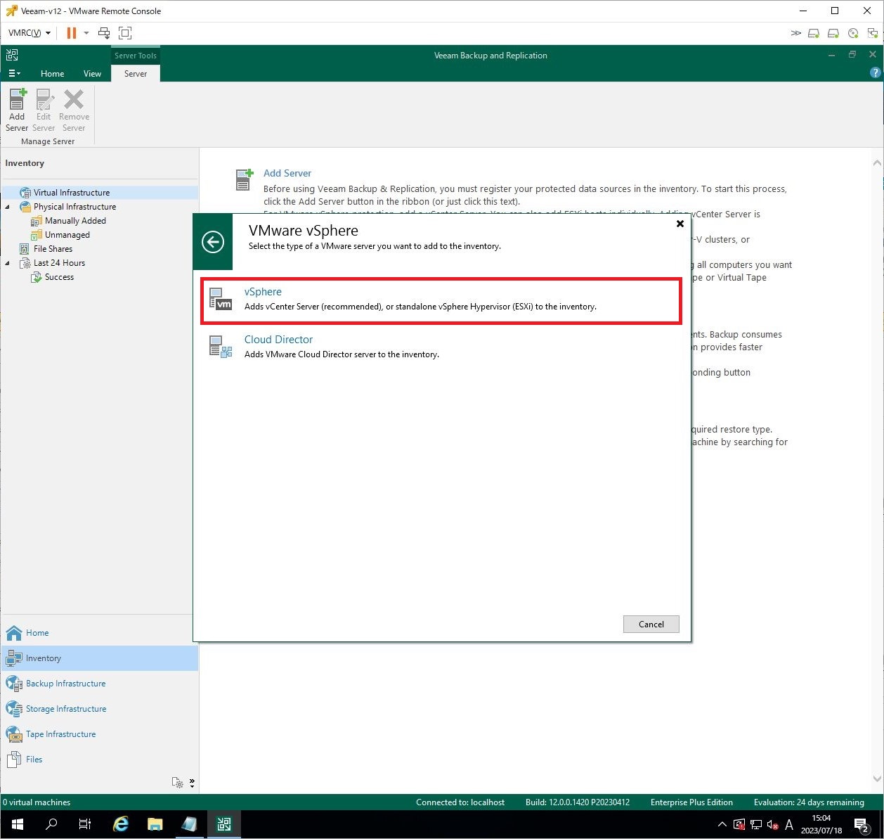The height and width of the screenshot is (839, 884).
Task: Open the View ribbon tab
Action: tap(92, 73)
